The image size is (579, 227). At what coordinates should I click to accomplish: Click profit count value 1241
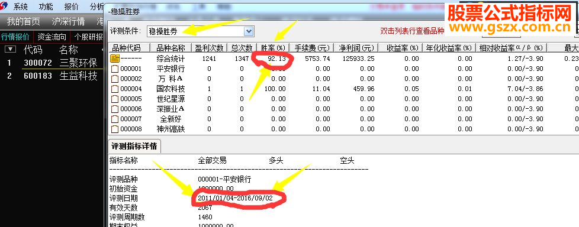[209, 59]
